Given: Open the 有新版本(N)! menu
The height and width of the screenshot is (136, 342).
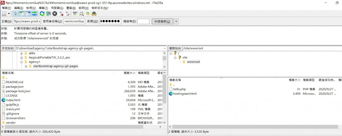Looking at the screenshot, I should 100,8.
